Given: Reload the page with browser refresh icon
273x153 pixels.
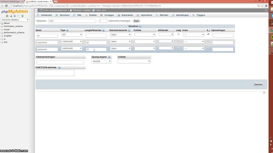Looking at the screenshot, I should pyautogui.click(x=6, y=6).
